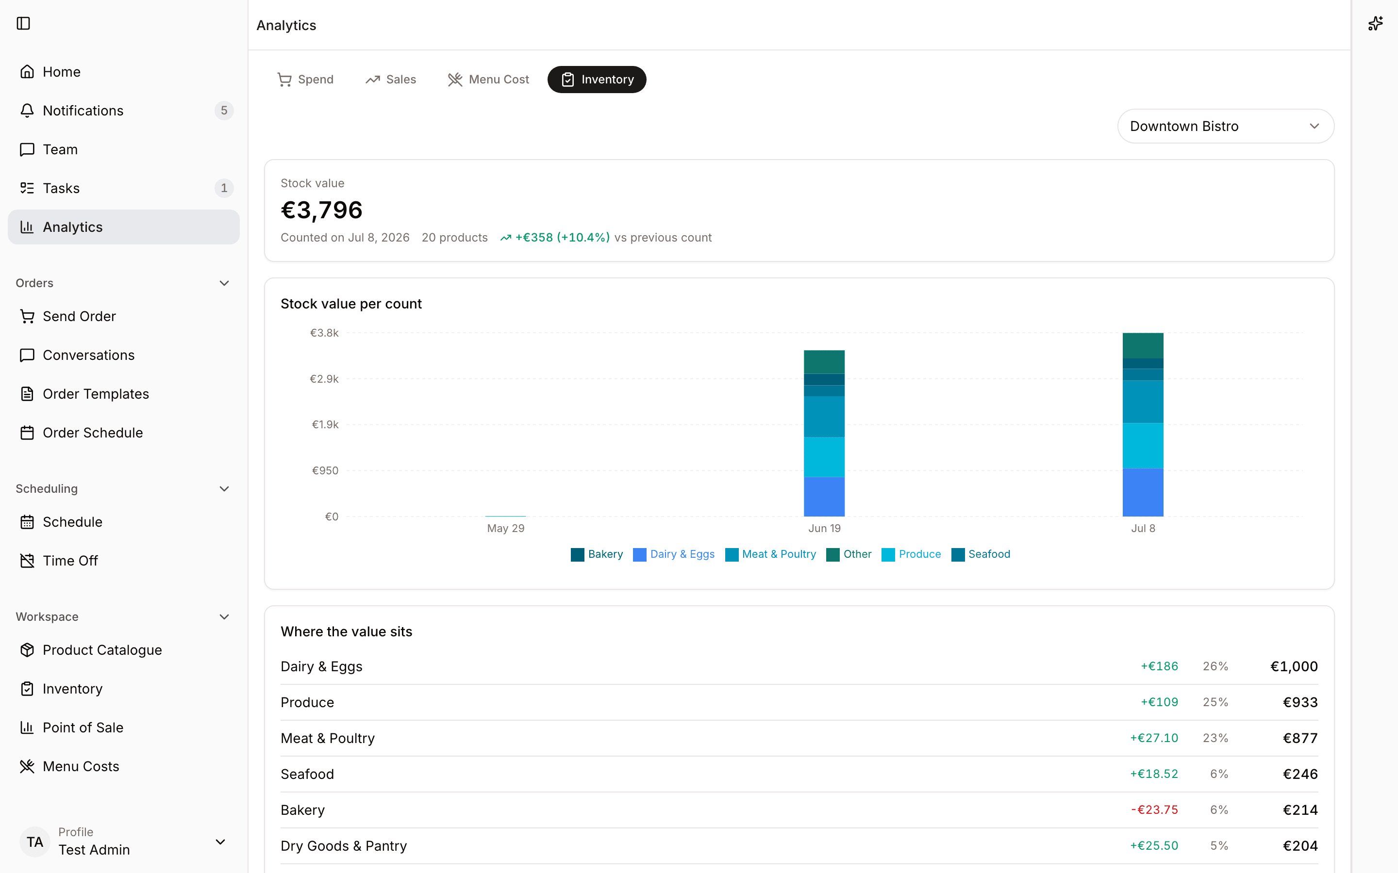The width and height of the screenshot is (1398, 873).
Task: Click the Point of Sale chart icon
Action: (x=27, y=727)
